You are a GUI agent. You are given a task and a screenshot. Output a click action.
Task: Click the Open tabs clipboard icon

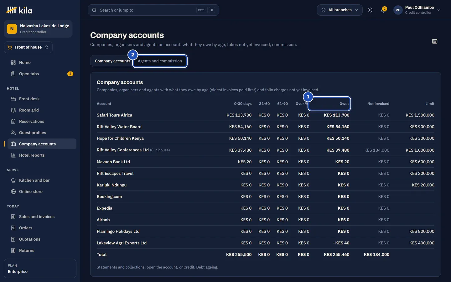pyautogui.click(x=13, y=74)
